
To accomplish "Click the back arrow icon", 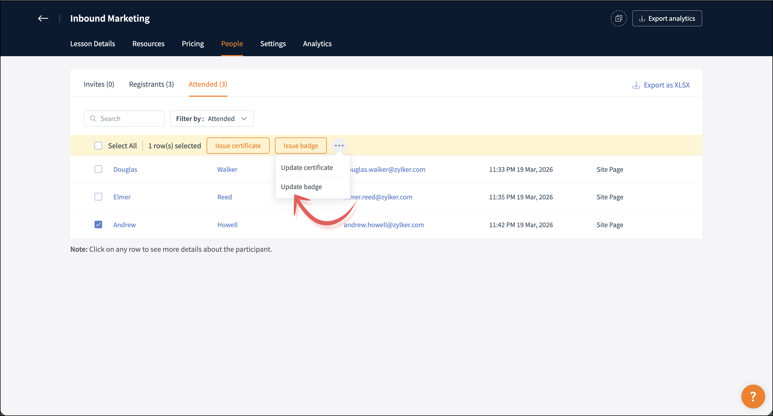I will pyautogui.click(x=43, y=18).
